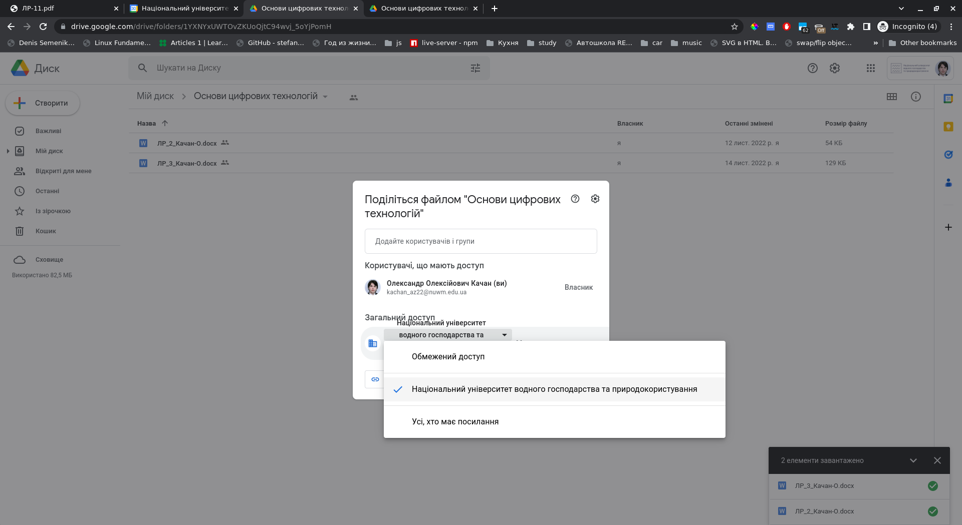Open folder name dropdown in breadcrumb
The image size is (962, 525).
click(325, 97)
